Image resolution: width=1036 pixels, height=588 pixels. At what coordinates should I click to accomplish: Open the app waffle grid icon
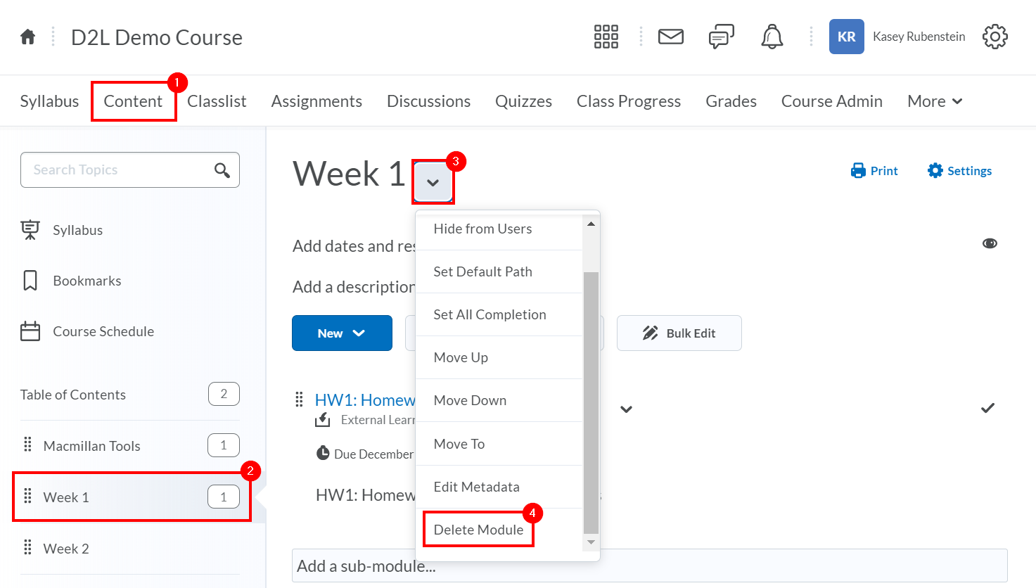pyautogui.click(x=606, y=36)
